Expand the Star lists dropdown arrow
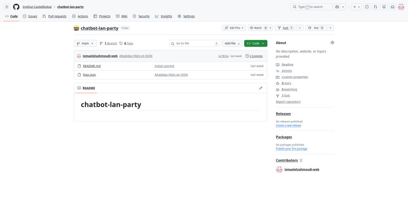The image size is (408, 200). click(x=330, y=28)
